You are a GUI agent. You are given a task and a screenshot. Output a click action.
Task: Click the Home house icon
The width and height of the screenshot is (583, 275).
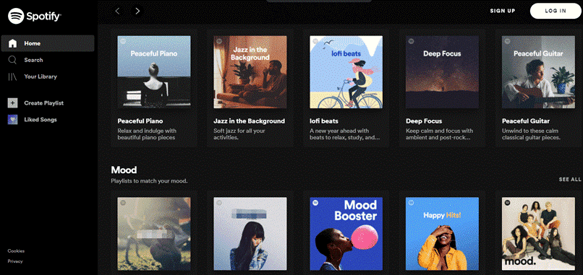click(x=12, y=43)
